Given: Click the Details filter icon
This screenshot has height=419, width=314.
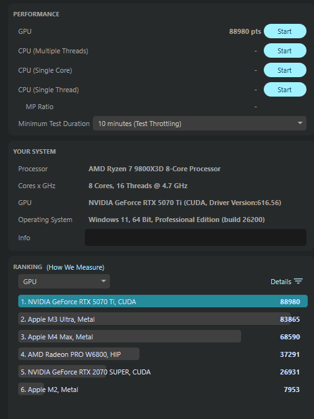Looking at the screenshot, I should 298,282.
